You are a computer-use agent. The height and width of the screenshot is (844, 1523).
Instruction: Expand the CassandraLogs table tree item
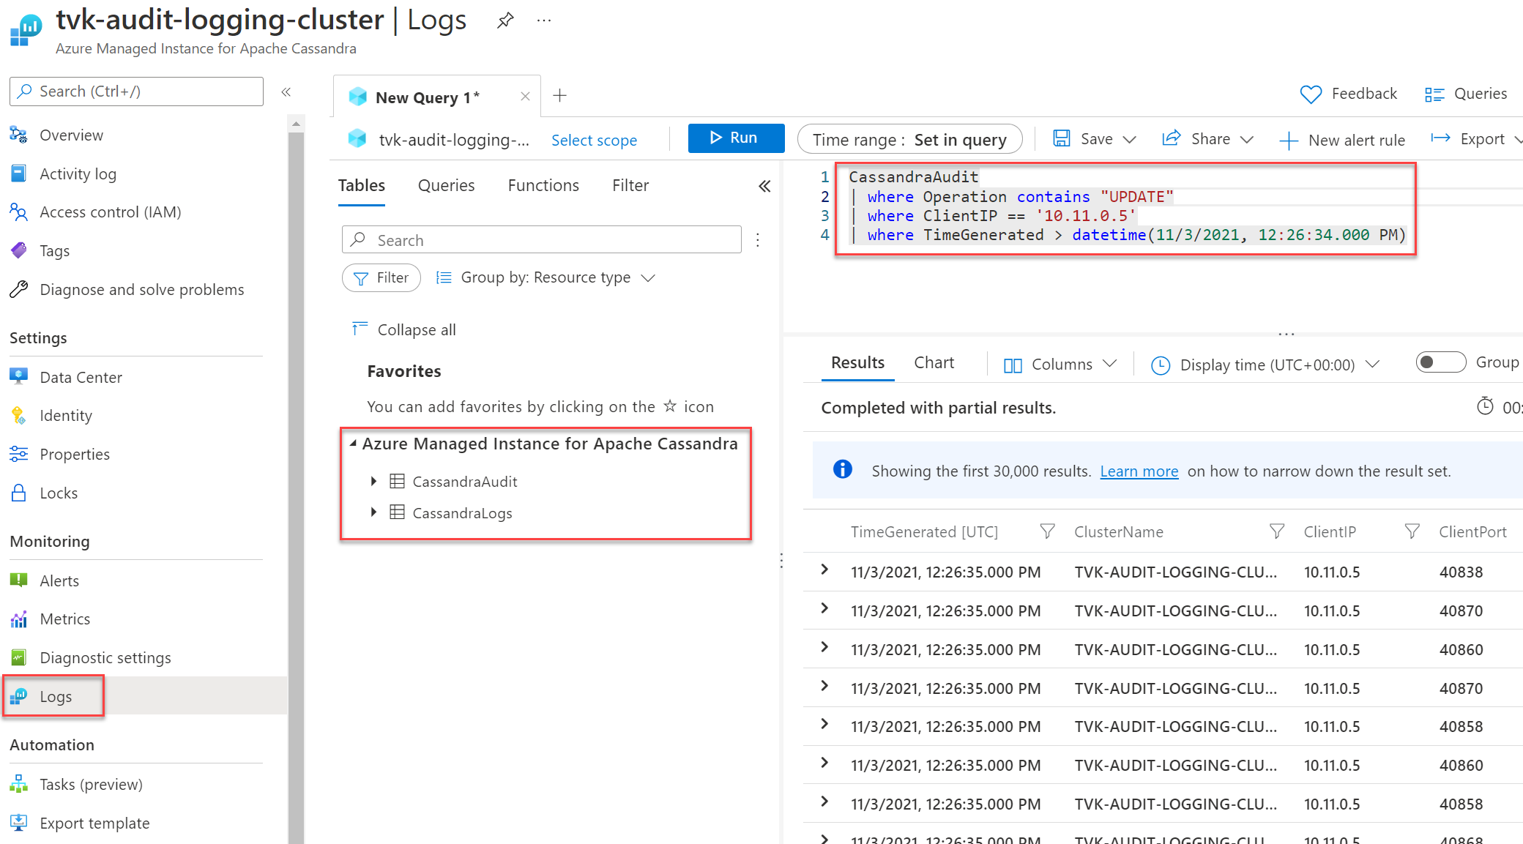click(376, 513)
